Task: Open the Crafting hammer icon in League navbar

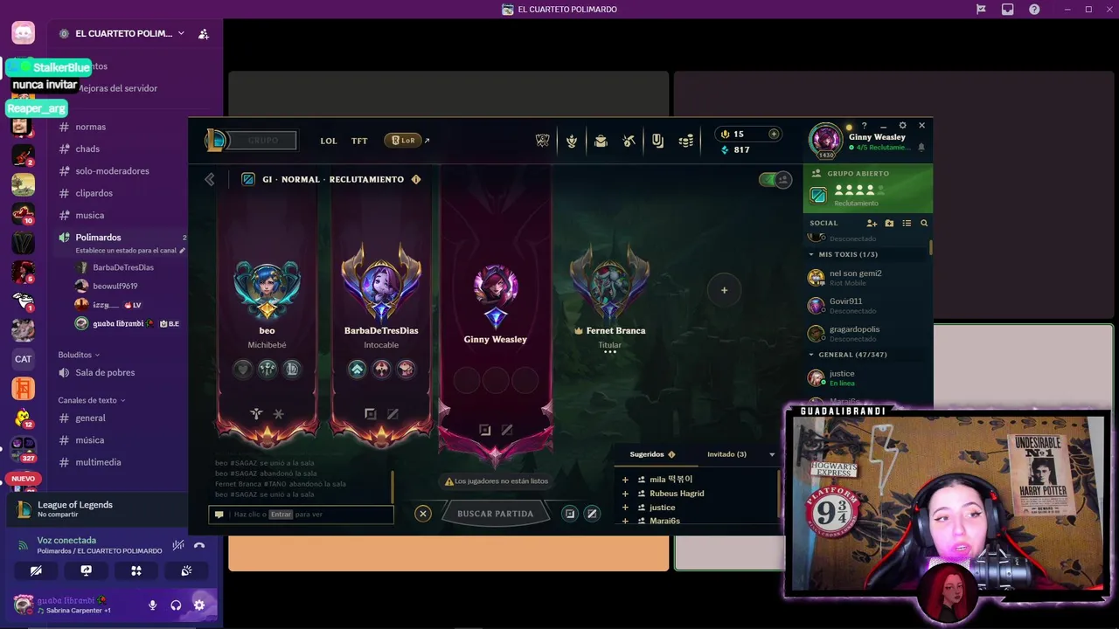Action: coord(629,141)
